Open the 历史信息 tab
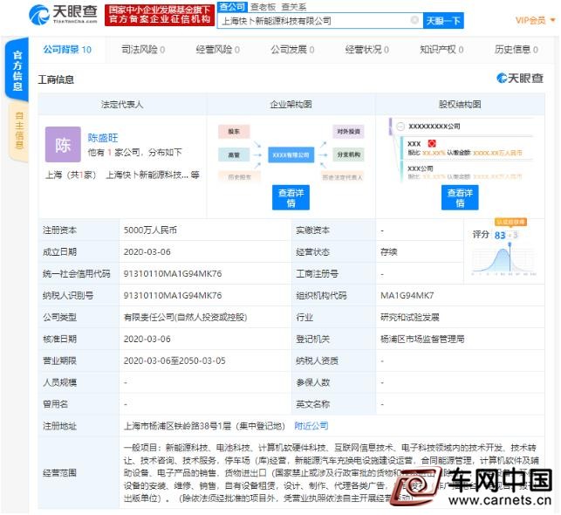 (x=517, y=50)
